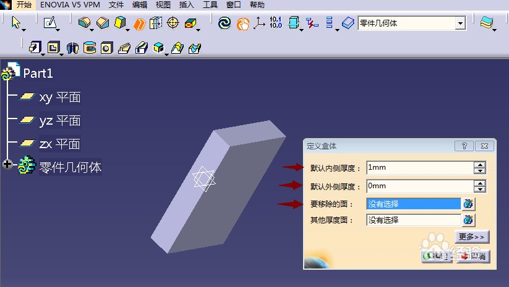Increase 默认外侧厚度 with up arrow
The image size is (509, 287).
coord(479,183)
